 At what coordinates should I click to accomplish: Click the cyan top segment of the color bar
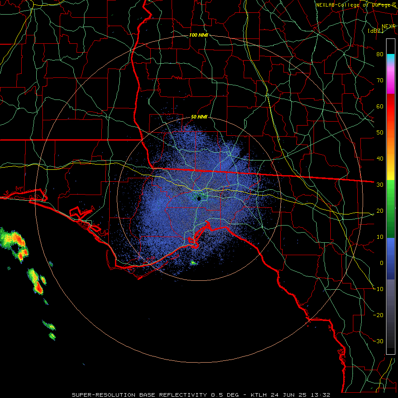pyautogui.click(x=390, y=58)
